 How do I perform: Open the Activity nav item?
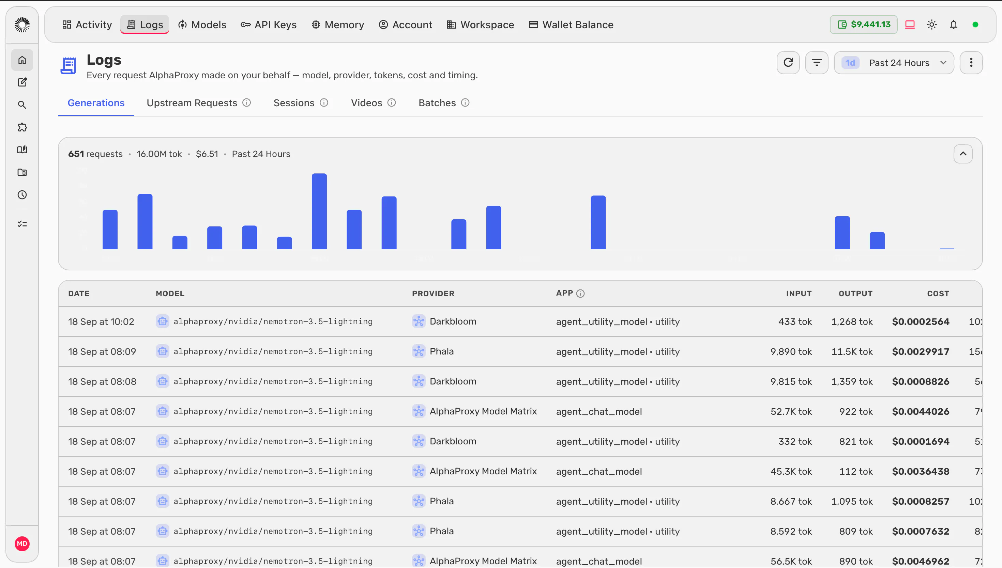pyautogui.click(x=87, y=25)
